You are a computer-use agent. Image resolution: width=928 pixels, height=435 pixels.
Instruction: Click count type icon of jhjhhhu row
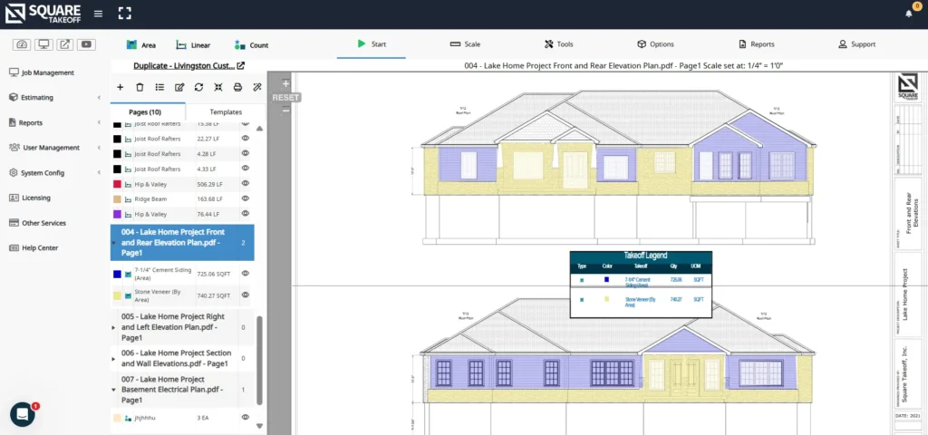click(128, 418)
